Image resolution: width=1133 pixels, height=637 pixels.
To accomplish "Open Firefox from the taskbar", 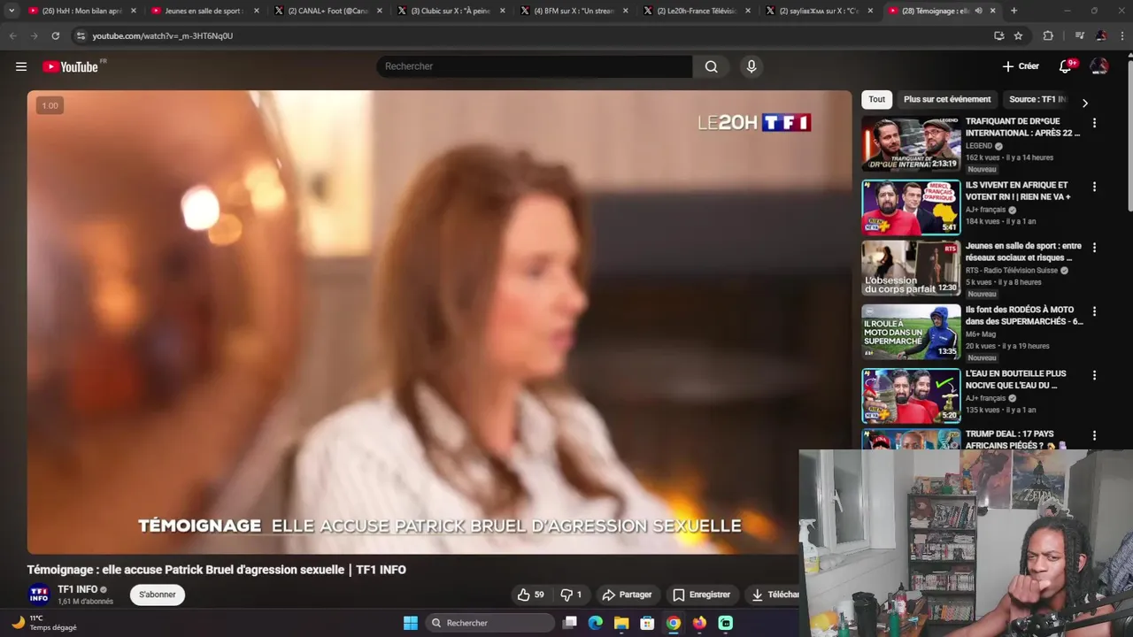I will click(699, 623).
